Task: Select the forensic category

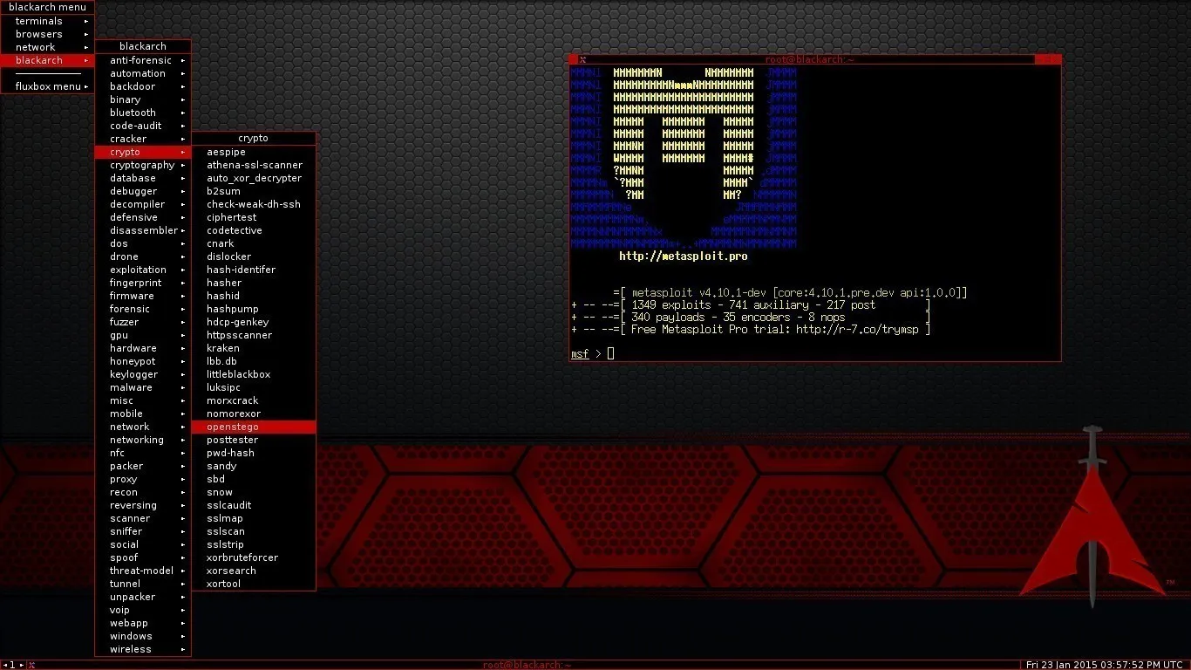Action: [131, 309]
